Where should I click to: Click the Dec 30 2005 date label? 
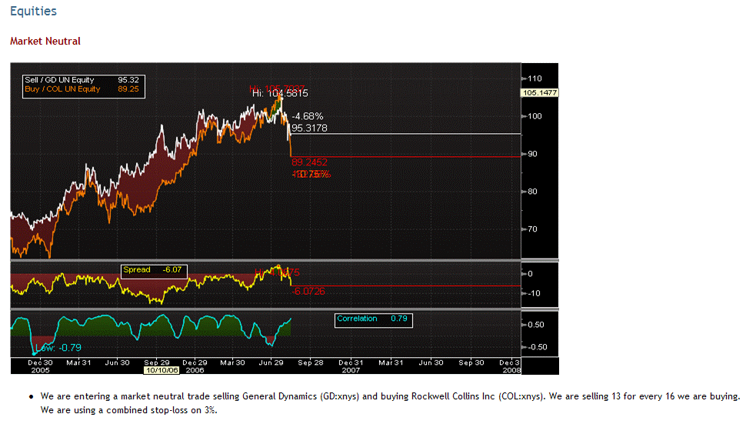[x=41, y=366]
